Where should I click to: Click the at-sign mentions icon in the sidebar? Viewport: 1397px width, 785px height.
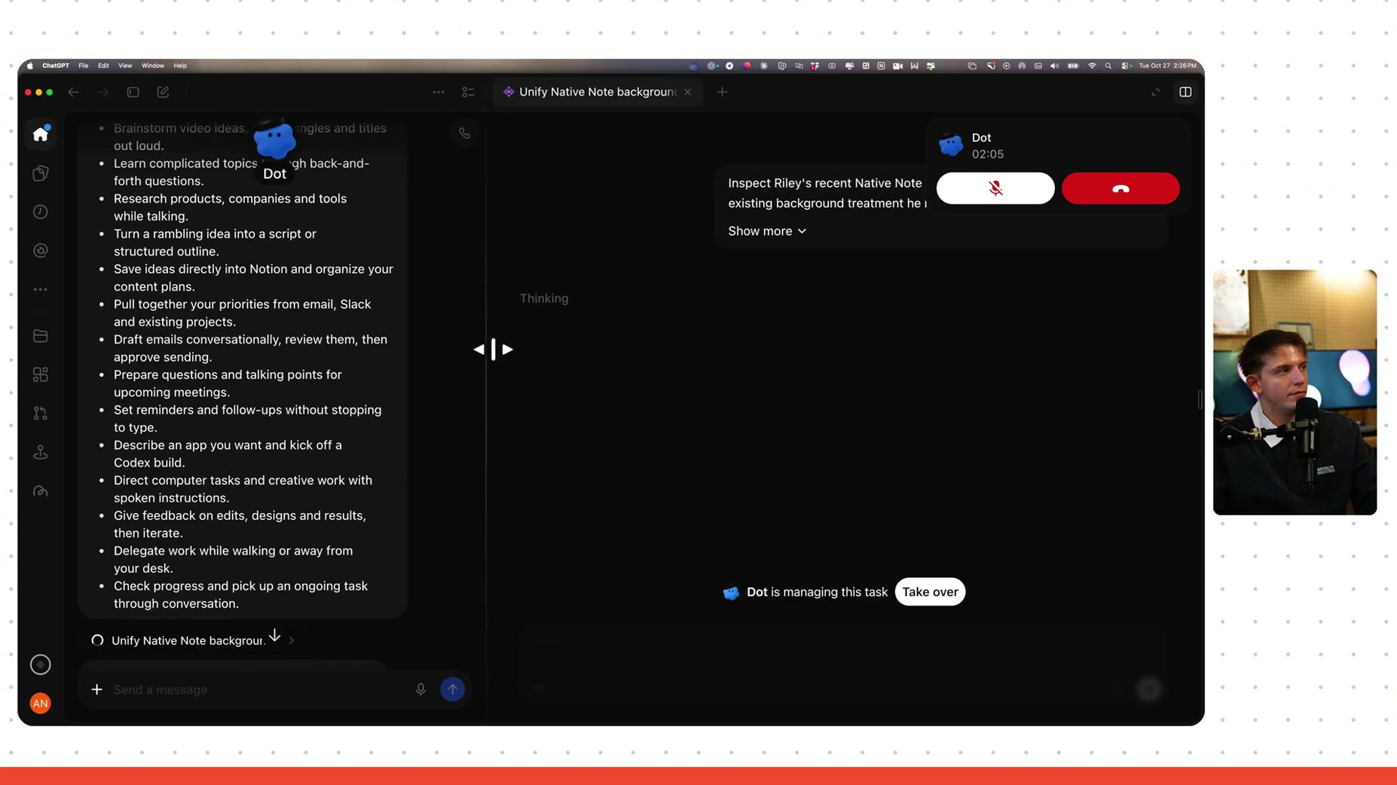pyautogui.click(x=41, y=250)
